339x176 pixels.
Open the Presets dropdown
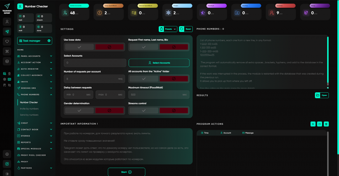[168, 29]
